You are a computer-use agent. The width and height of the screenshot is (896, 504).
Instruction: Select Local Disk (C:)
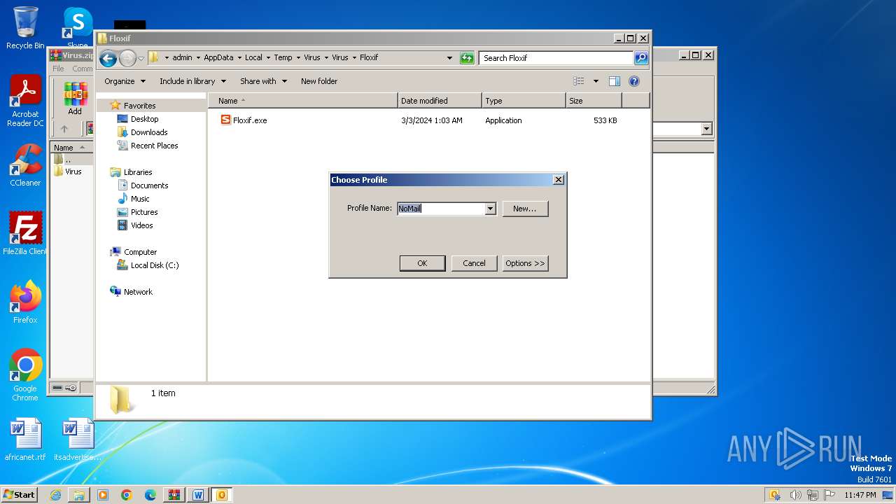(x=155, y=265)
